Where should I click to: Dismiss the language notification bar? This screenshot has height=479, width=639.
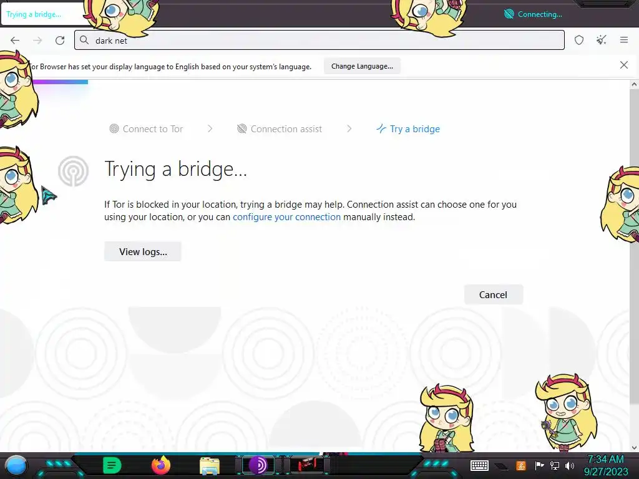(623, 65)
